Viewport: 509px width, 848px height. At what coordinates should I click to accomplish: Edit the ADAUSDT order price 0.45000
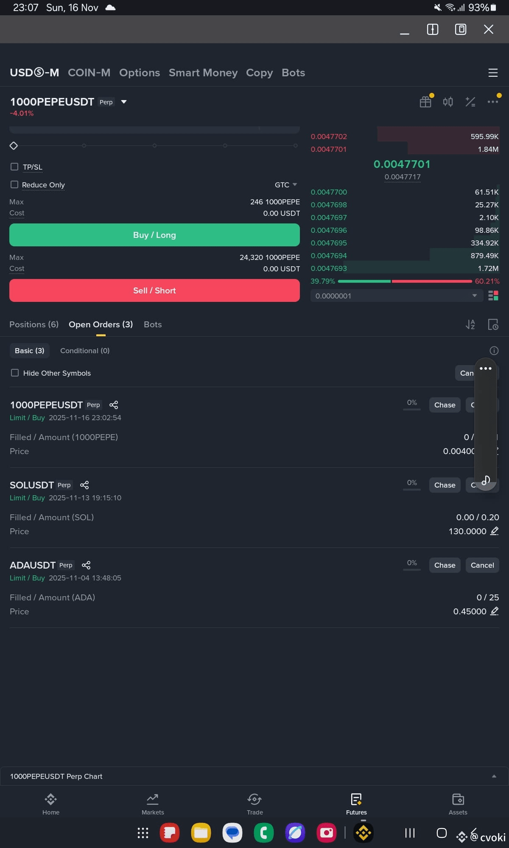point(494,611)
